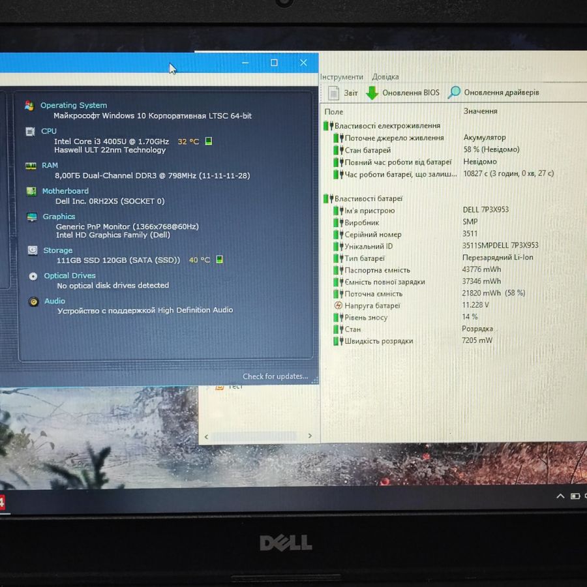Select the Властивості електроживлення group row
587x587 pixels.
point(382,126)
